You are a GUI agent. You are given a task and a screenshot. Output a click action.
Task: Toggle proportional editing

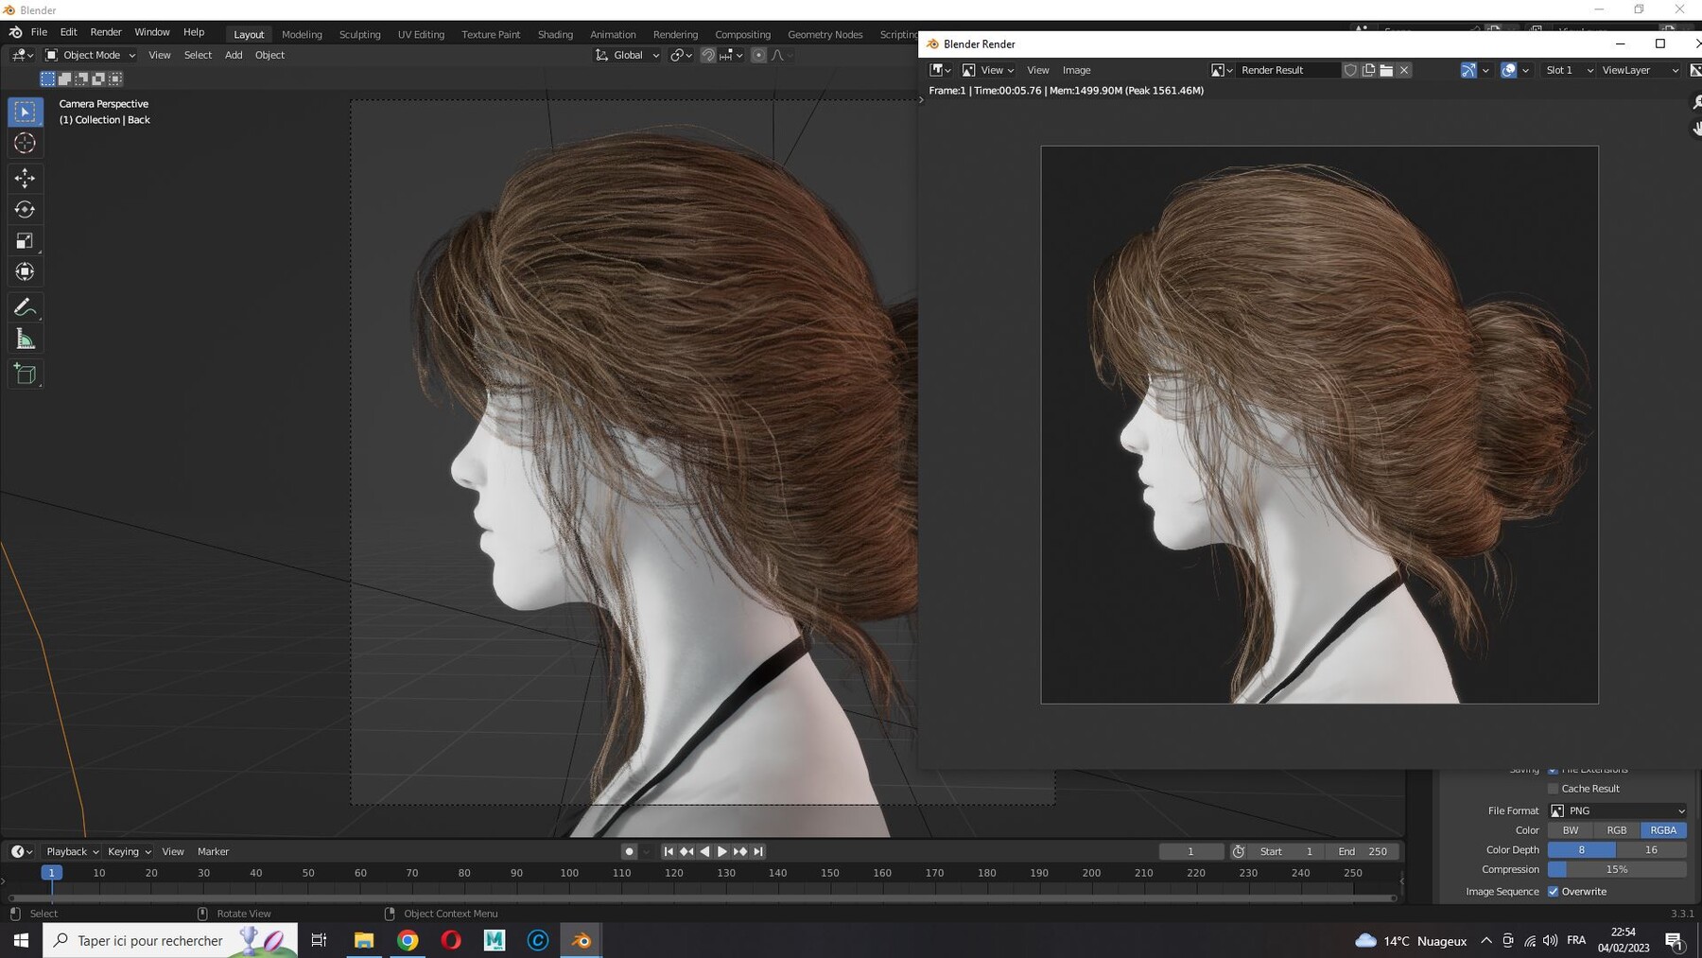(758, 55)
